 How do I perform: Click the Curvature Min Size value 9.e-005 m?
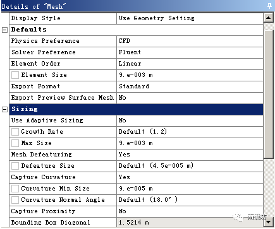(190, 189)
